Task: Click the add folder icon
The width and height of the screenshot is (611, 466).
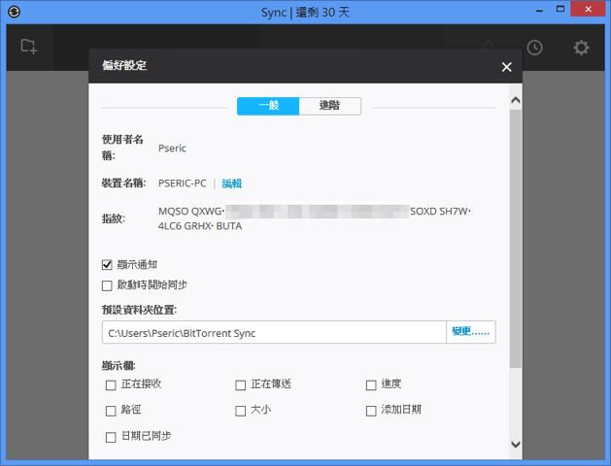Action: click(x=29, y=47)
